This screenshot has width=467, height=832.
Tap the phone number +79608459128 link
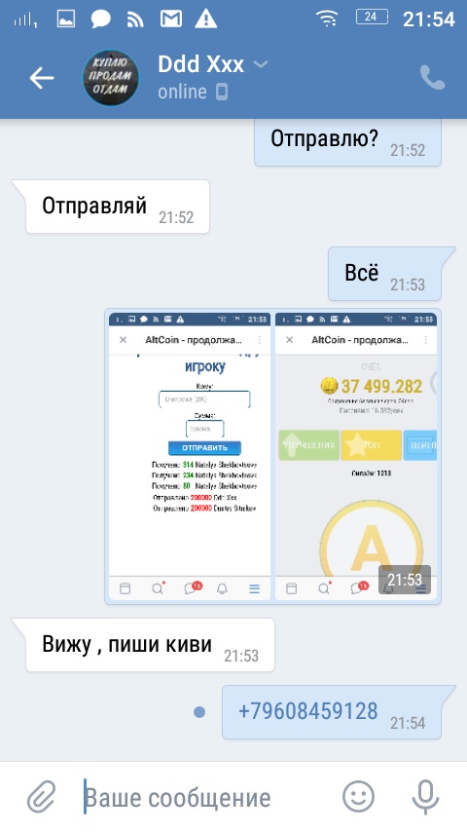(x=308, y=710)
